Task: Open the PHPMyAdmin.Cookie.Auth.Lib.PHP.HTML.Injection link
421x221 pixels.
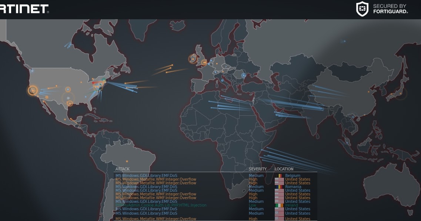Action: [161, 205]
